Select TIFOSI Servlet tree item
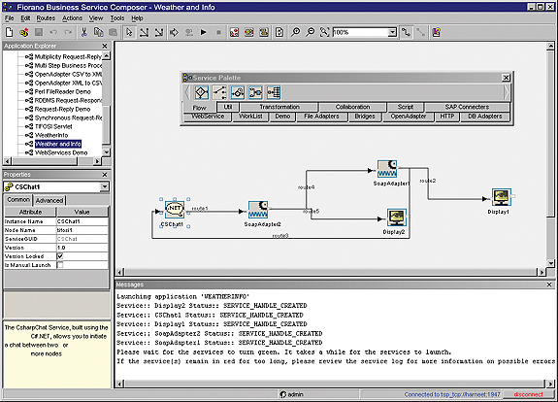The width and height of the screenshot is (558, 402). click(x=53, y=127)
